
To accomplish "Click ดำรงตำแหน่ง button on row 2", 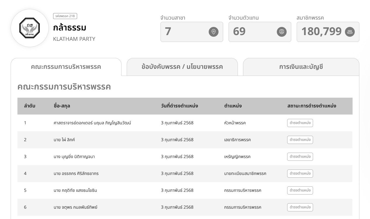I will pyautogui.click(x=300, y=140).
